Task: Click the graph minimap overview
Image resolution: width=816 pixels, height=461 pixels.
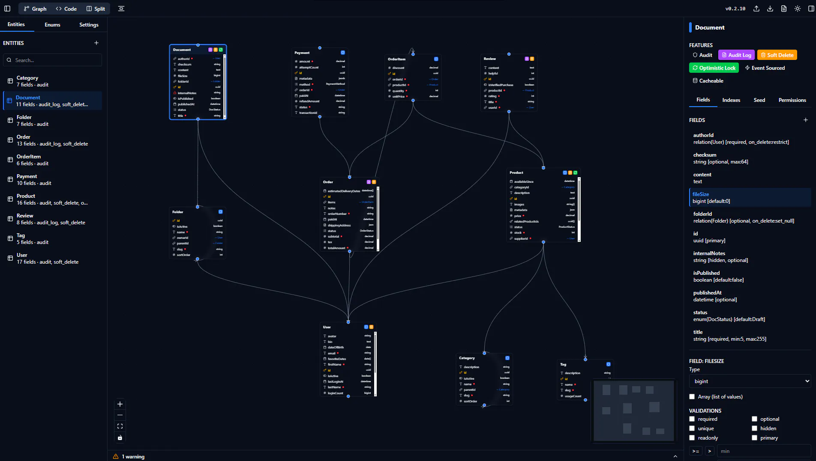Action: 634,411
